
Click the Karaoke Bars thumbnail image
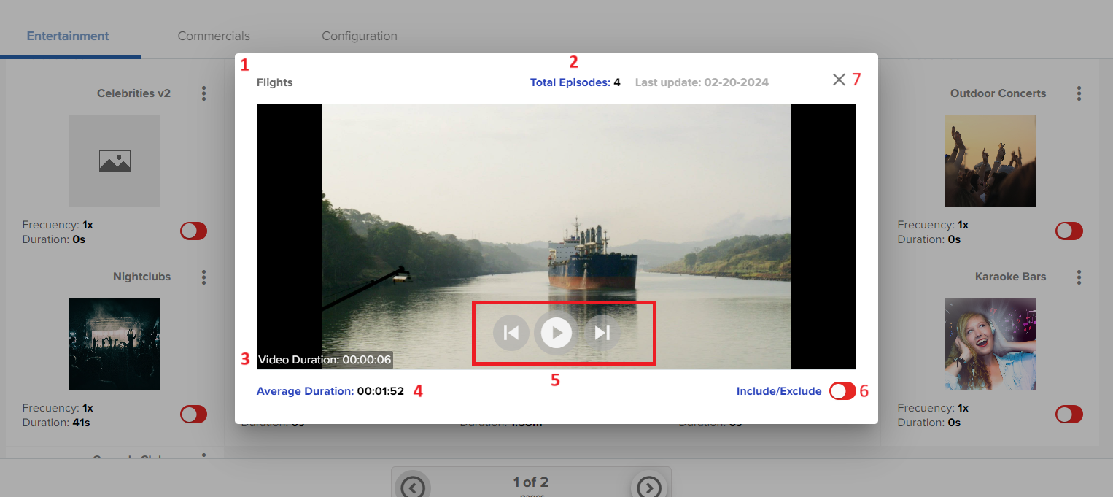pos(990,344)
